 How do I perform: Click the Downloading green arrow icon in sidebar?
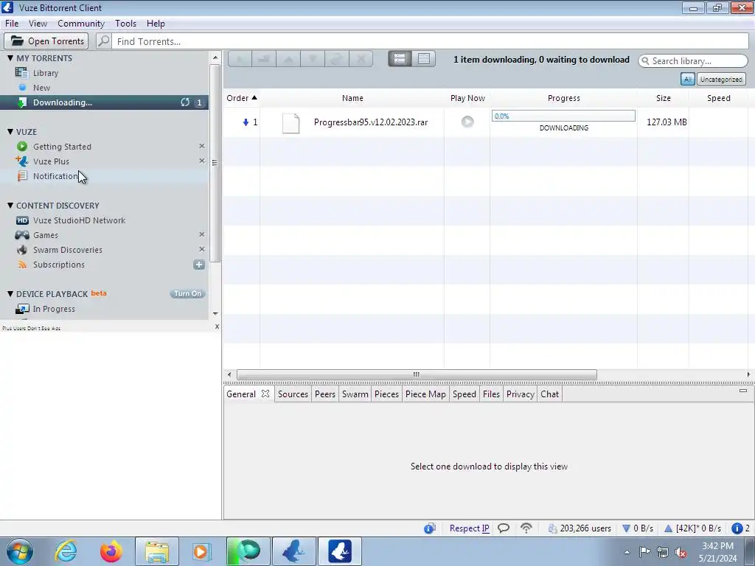pyautogui.click(x=21, y=102)
